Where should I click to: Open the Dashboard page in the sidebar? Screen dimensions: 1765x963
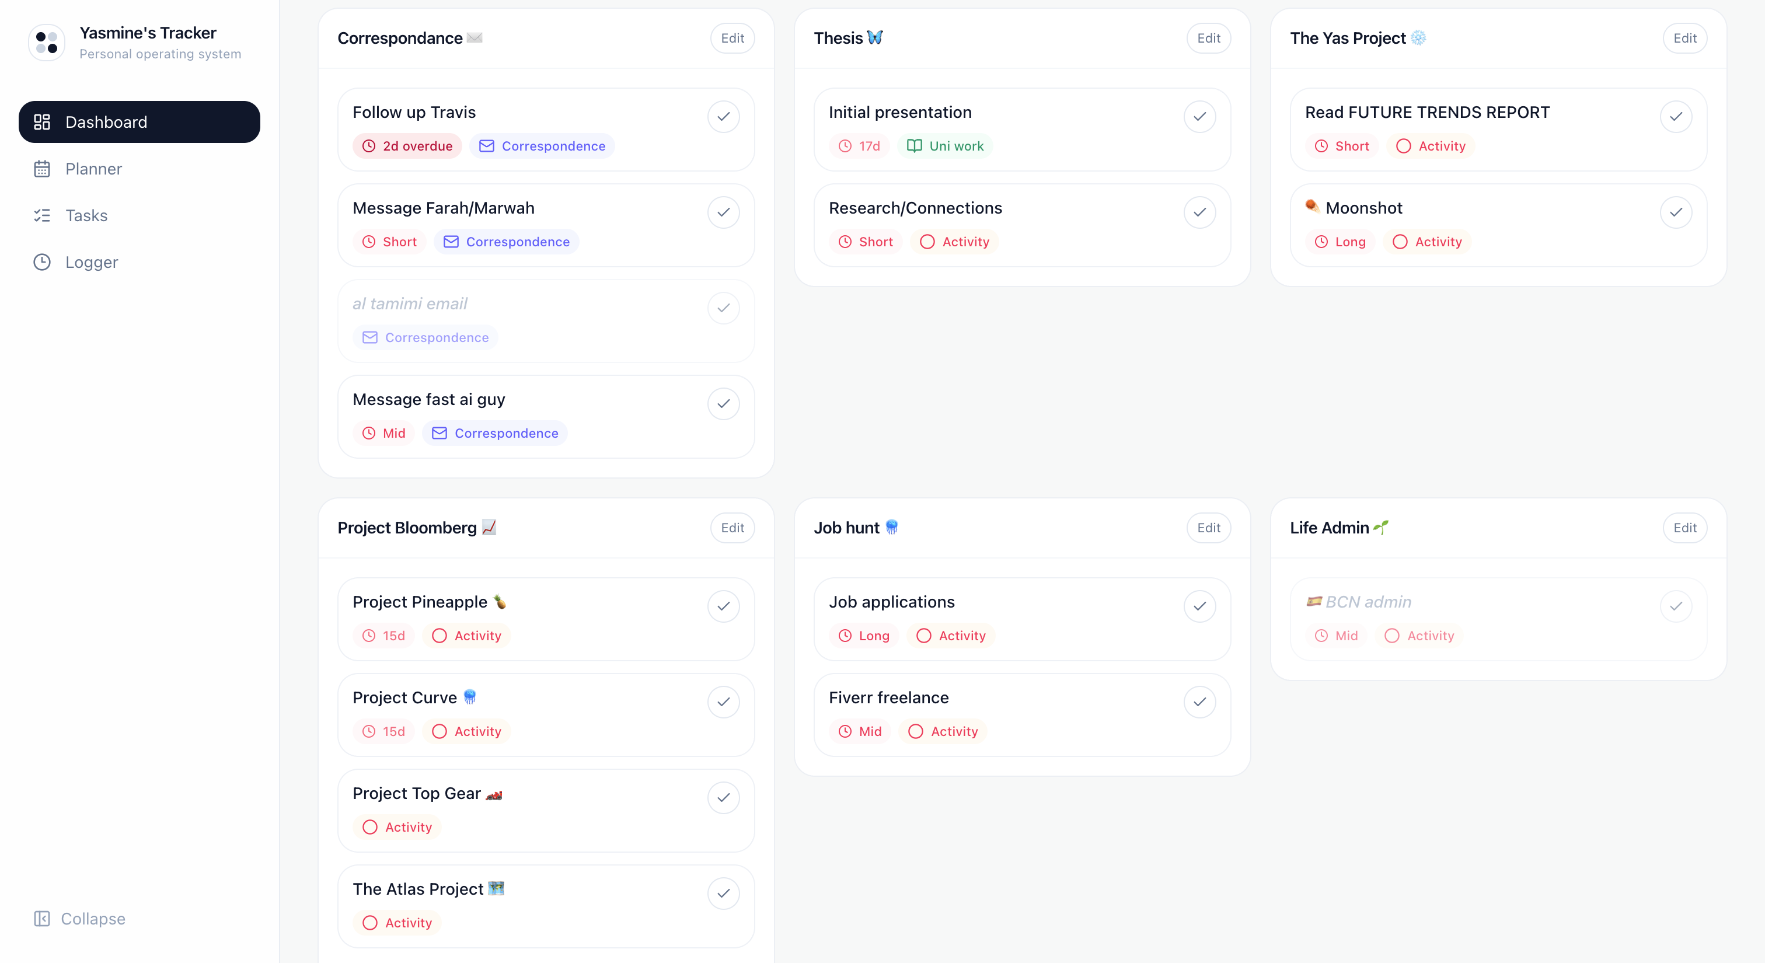tap(139, 122)
